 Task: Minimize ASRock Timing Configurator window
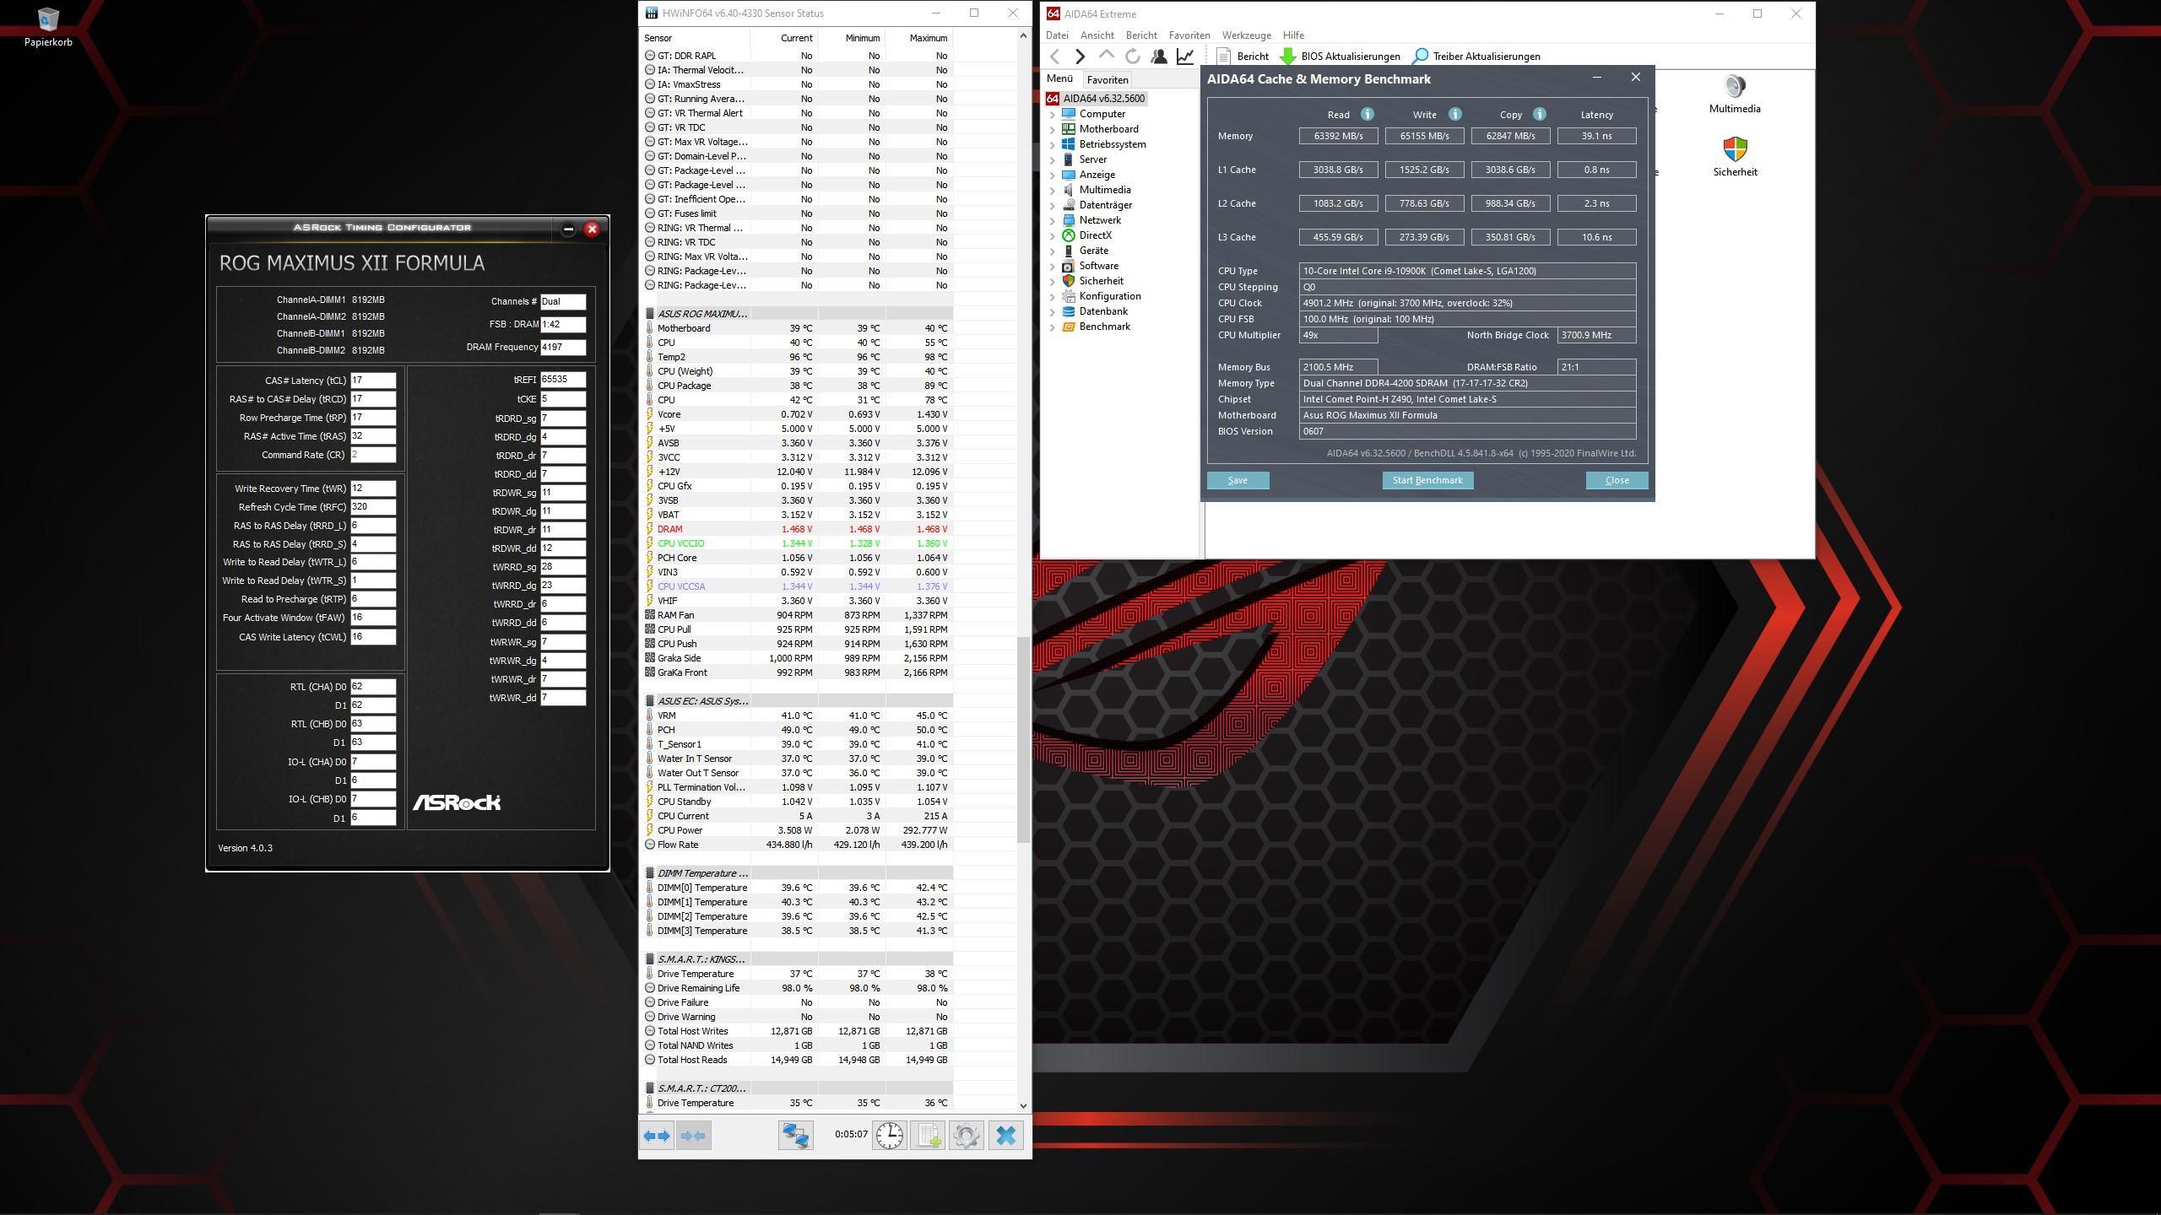[x=568, y=229]
